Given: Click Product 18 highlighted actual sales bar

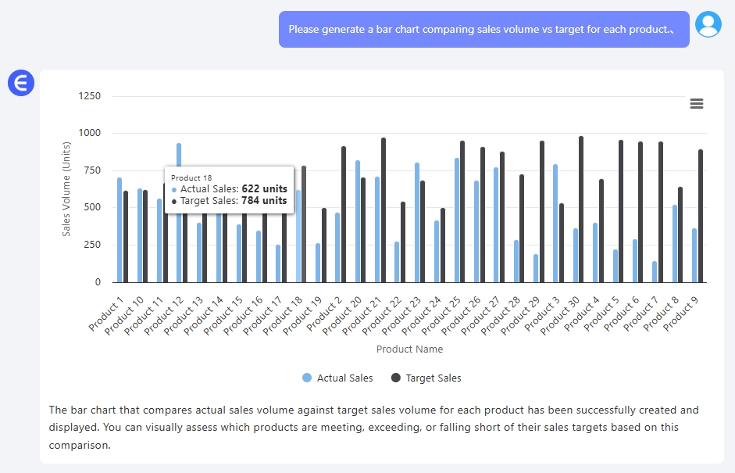Looking at the screenshot, I should coord(298,236).
